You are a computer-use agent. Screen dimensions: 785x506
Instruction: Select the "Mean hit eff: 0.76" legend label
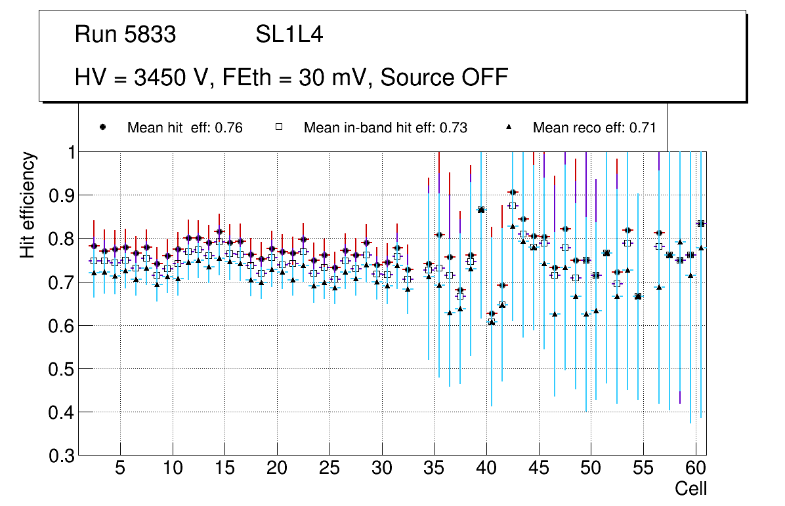184,128
